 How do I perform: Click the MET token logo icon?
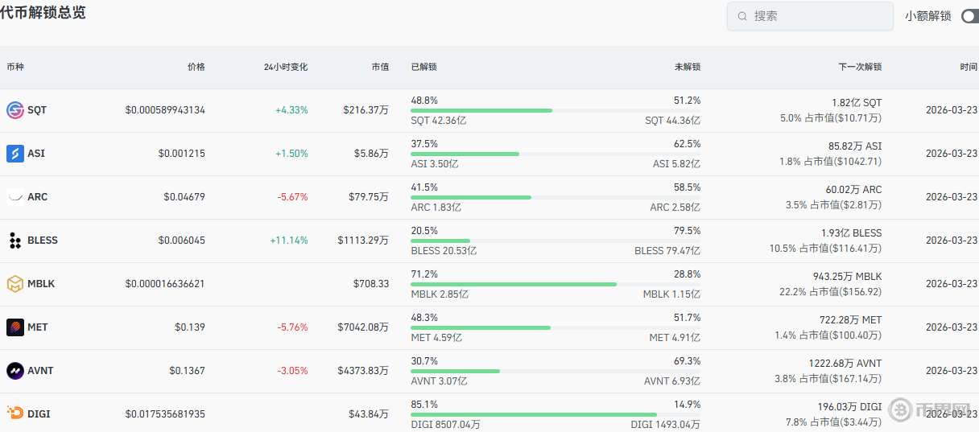pos(15,327)
